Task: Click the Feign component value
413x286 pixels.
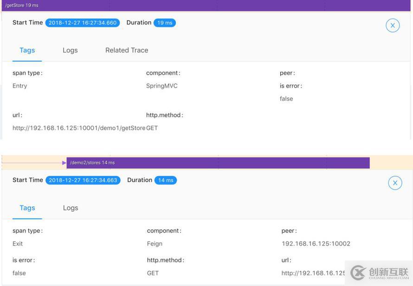Action: 155,243
